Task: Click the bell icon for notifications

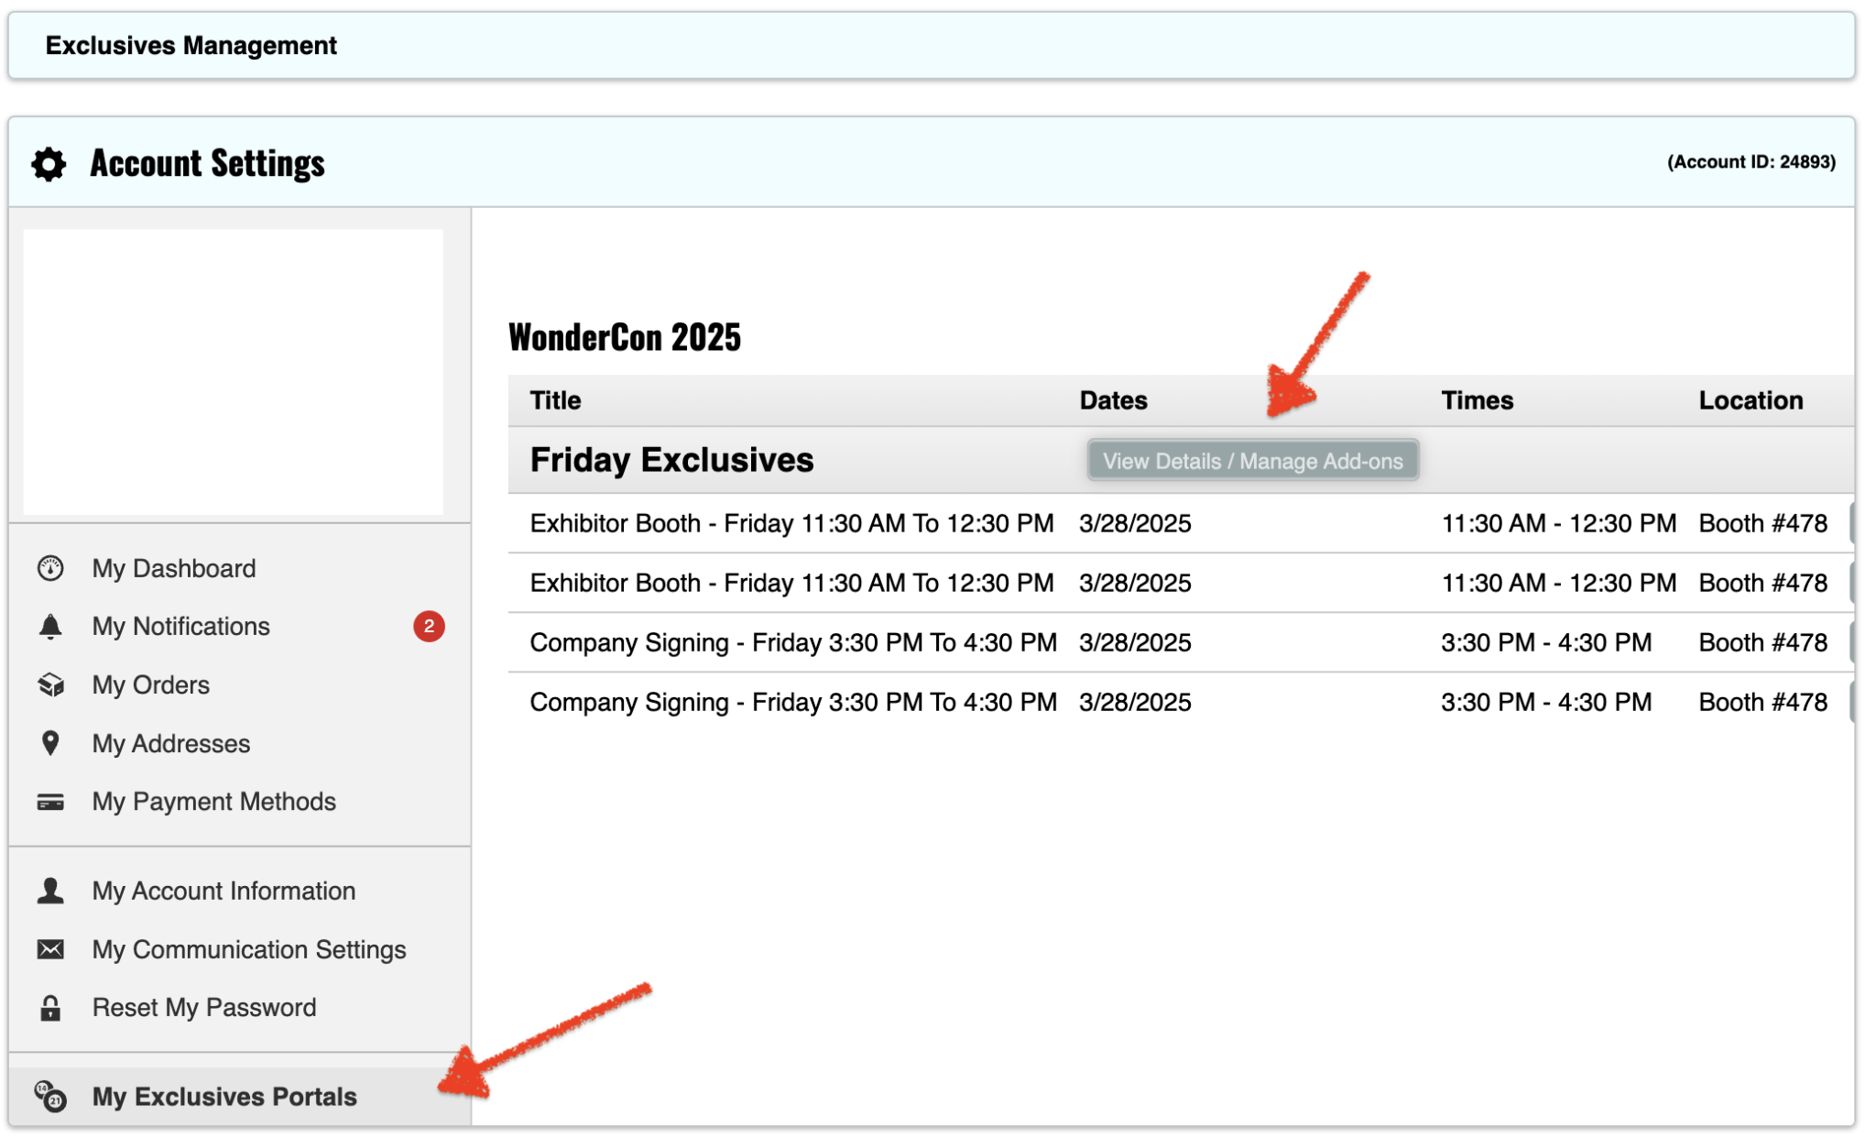Action: pos(50,627)
